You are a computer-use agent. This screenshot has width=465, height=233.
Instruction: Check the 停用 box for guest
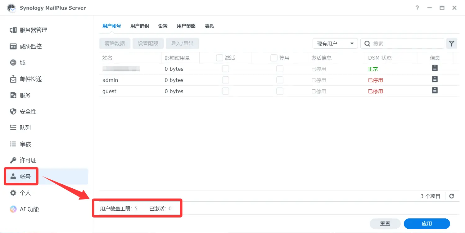coord(280,91)
